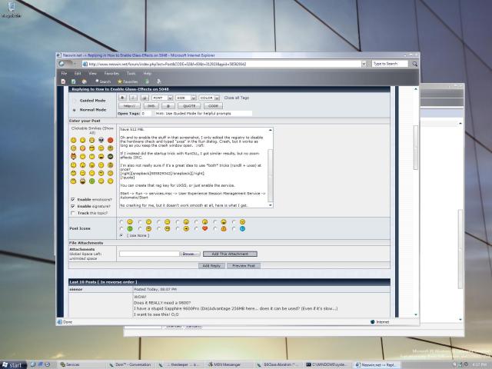Click the post text area scroll-down arrow
This screenshot has height=369, width=492.
[x=271, y=205]
